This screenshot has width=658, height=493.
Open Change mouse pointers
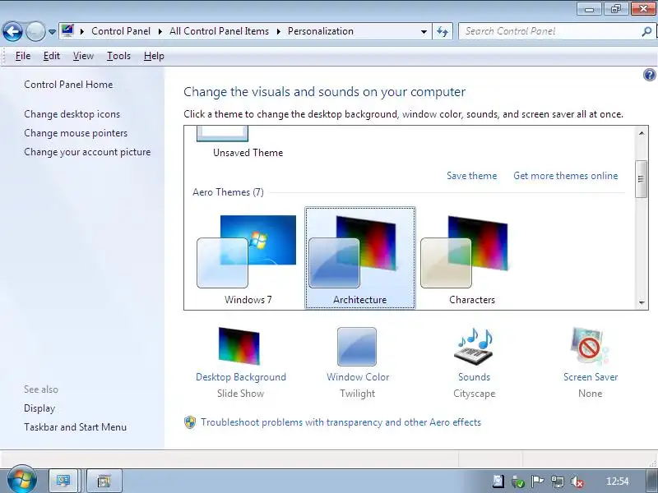[76, 133]
